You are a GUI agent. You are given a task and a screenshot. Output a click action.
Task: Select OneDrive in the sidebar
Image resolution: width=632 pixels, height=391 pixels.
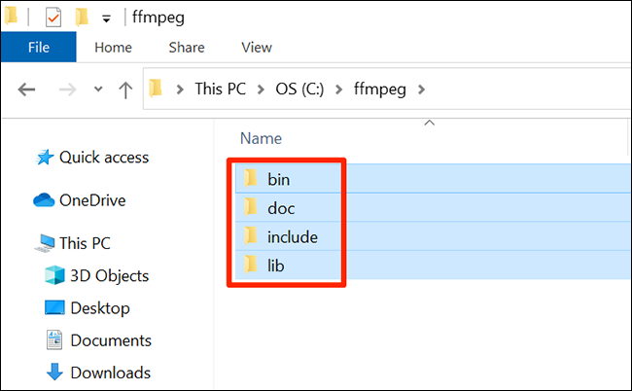pyautogui.click(x=92, y=200)
